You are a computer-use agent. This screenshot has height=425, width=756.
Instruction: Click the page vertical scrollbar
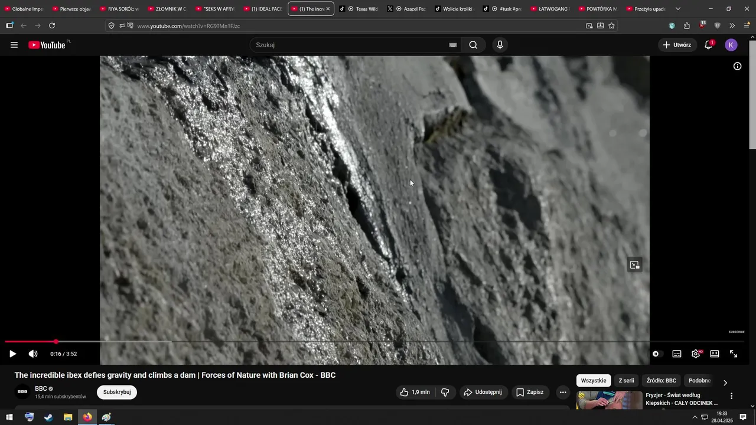pos(752,94)
